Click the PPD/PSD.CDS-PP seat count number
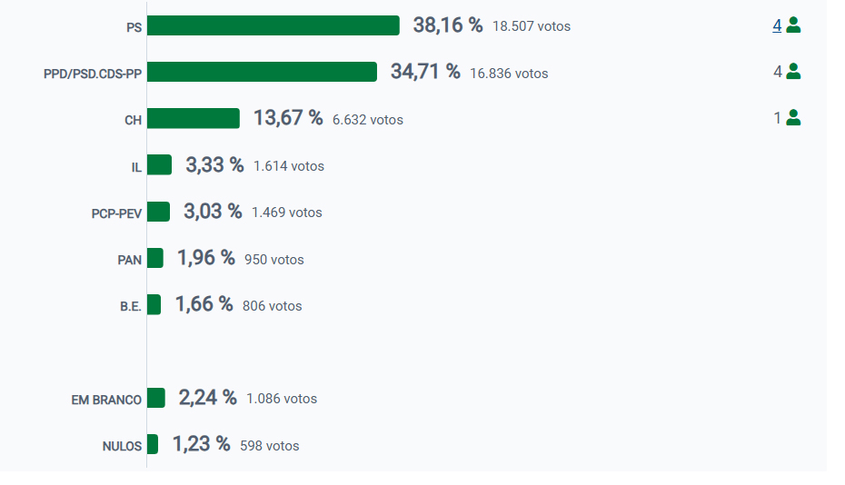 coord(777,72)
